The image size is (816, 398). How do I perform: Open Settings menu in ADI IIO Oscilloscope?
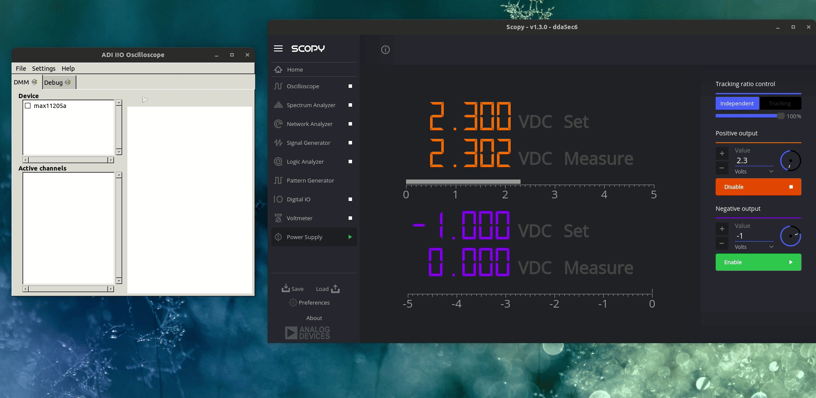pyautogui.click(x=44, y=69)
